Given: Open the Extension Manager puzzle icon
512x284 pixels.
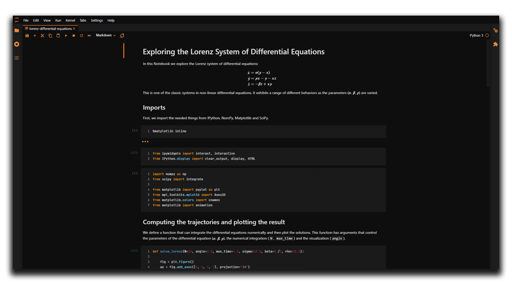Looking at the screenshot, I should 495,44.
